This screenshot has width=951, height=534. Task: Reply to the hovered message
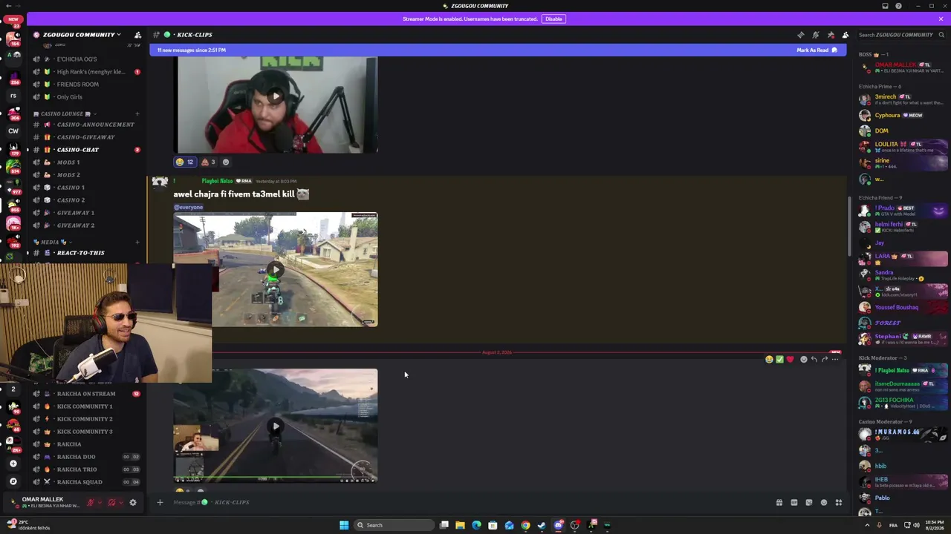[814, 360]
